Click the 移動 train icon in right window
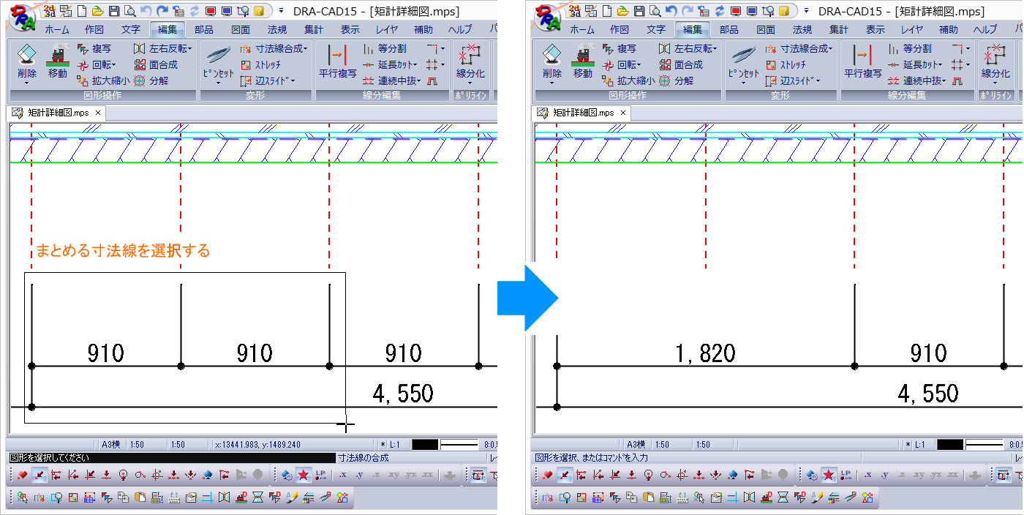Viewport: 1024px width, 515px height. [x=582, y=62]
